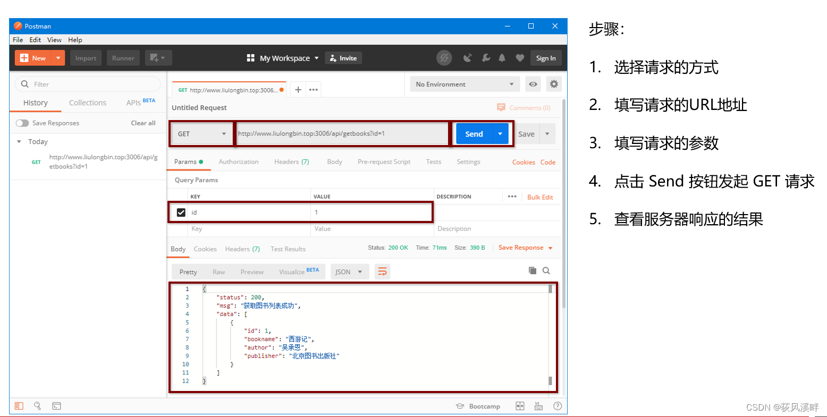Click the Cookies link

point(524,162)
